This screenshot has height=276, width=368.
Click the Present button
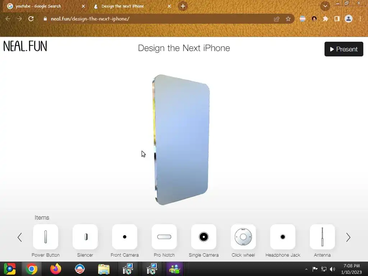[x=344, y=49]
